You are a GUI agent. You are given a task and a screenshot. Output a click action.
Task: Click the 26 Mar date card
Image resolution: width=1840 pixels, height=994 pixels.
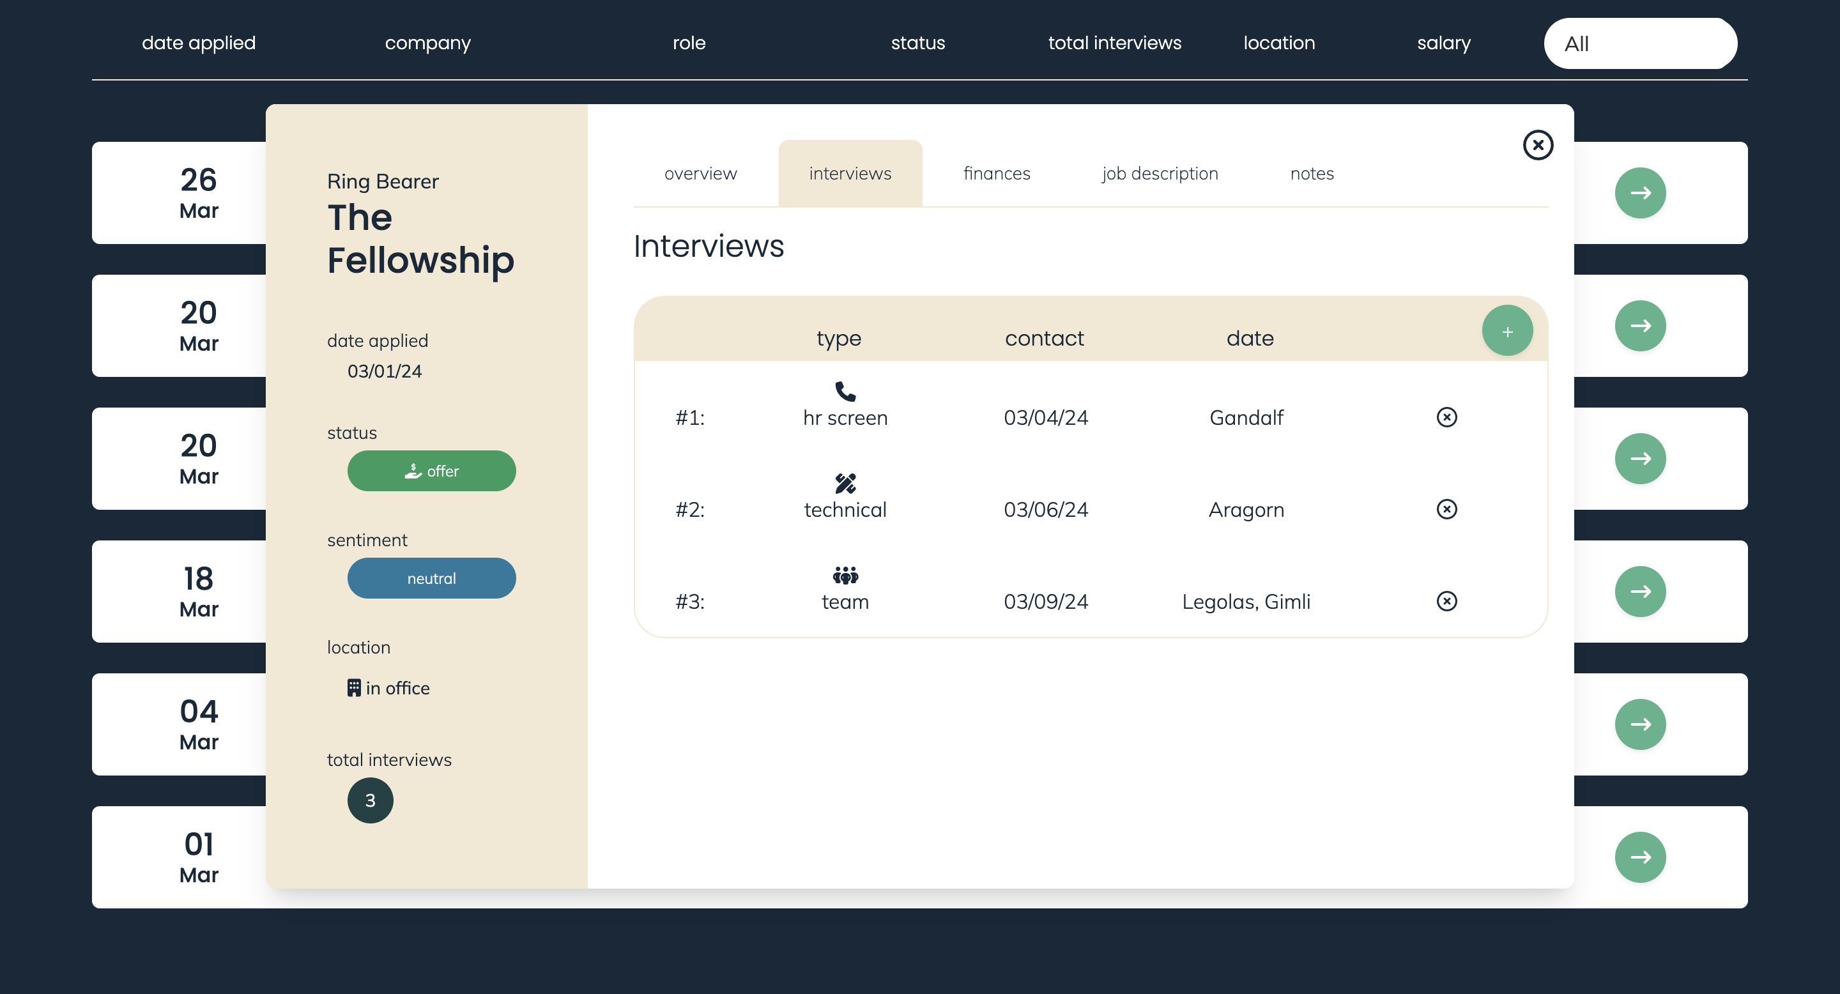coord(199,193)
